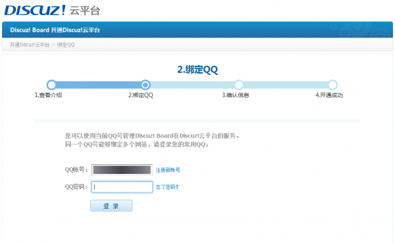The height and width of the screenshot is (243, 395).
Task: Select the 3.确认信息 step label
Action: tap(236, 95)
